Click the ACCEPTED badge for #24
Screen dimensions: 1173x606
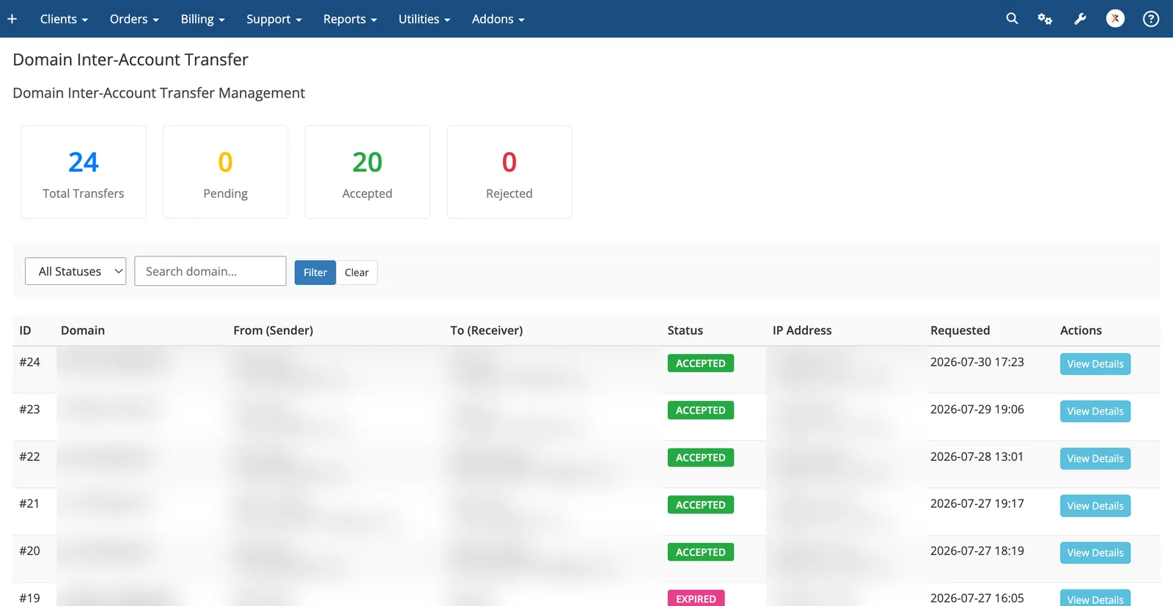pyautogui.click(x=701, y=363)
